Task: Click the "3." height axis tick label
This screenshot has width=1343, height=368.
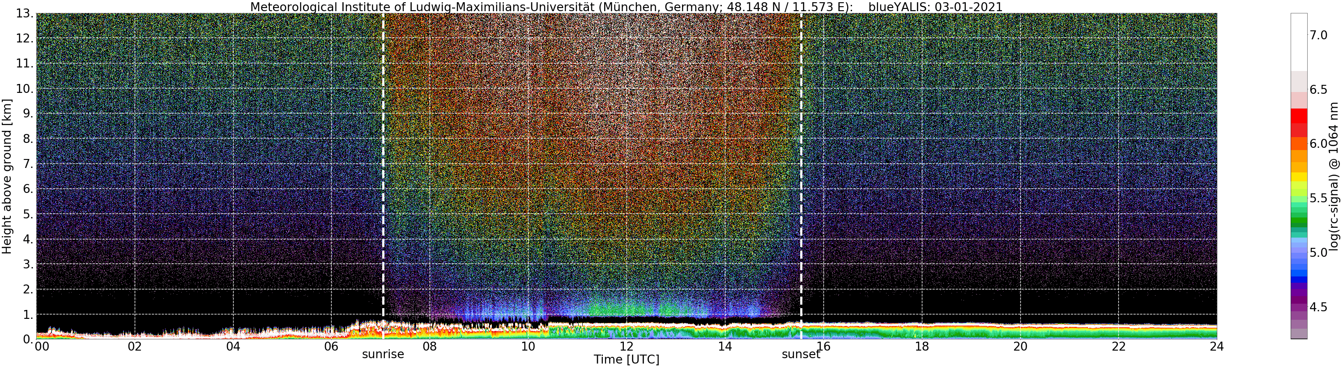Action: coord(28,264)
